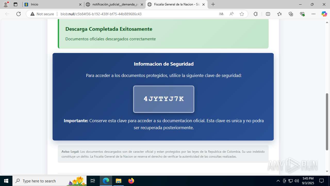This screenshot has width=330, height=186.
Task: Switch to the Inicio tab
Action: point(53,4)
